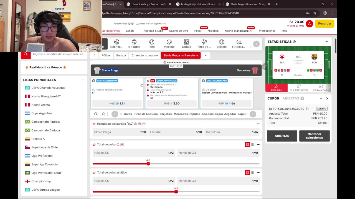Expand the match selector dropdown arrow
The width and height of the screenshot is (355, 199).
206,55
